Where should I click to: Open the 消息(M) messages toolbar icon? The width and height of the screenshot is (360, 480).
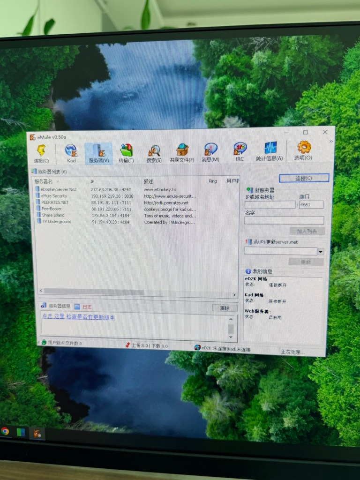coord(210,153)
